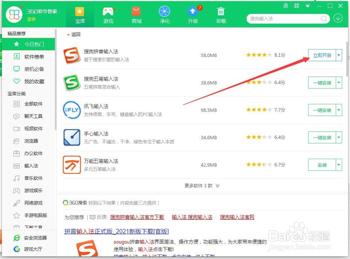The height and width of the screenshot is (259, 350).
Task: Open 我的收藏 favorites
Action: pyautogui.click(x=28, y=81)
